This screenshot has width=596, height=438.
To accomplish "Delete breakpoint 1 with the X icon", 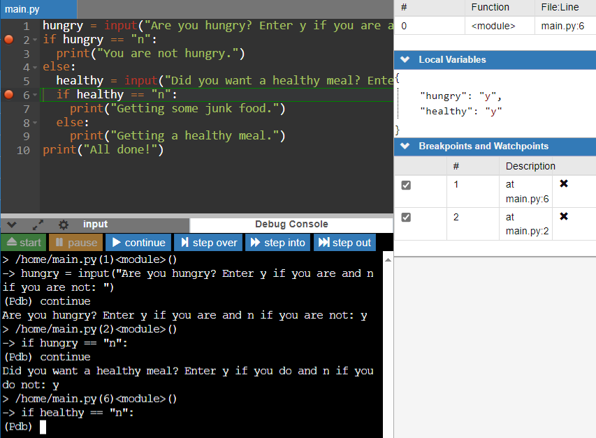I will [564, 184].
